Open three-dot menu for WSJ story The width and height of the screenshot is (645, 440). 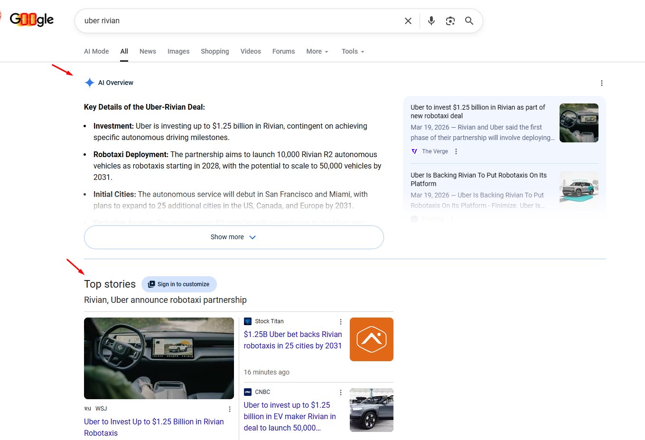230,409
